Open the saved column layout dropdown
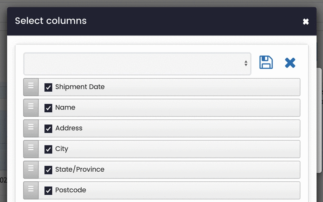Viewport: 323px width, 202px height. click(137, 63)
